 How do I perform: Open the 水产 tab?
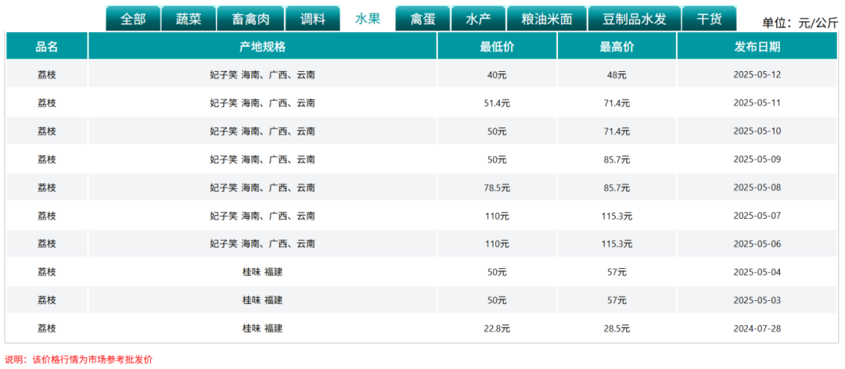point(478,19)
